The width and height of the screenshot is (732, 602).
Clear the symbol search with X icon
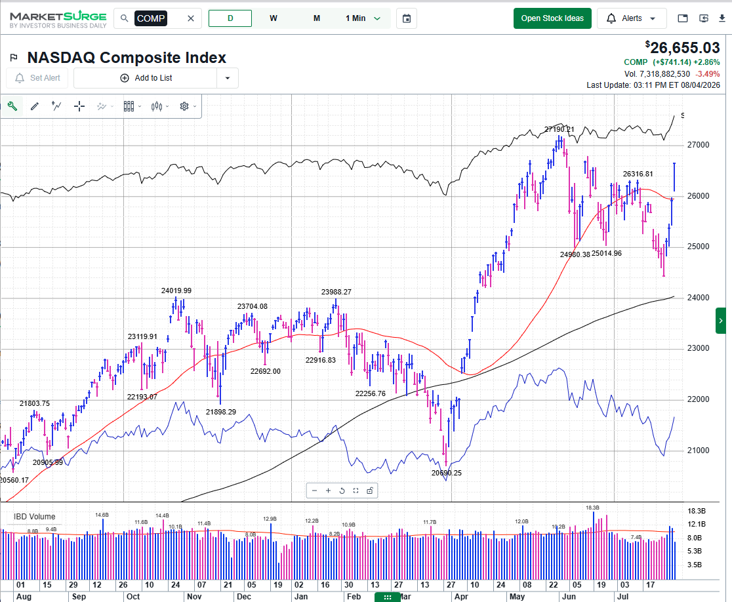(191, 18)
